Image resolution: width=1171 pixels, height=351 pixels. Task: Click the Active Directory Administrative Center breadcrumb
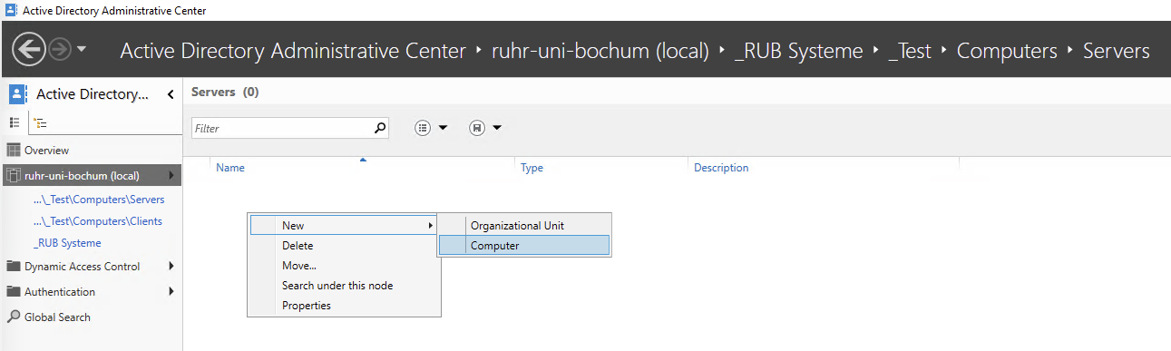(x=293, y=51)
